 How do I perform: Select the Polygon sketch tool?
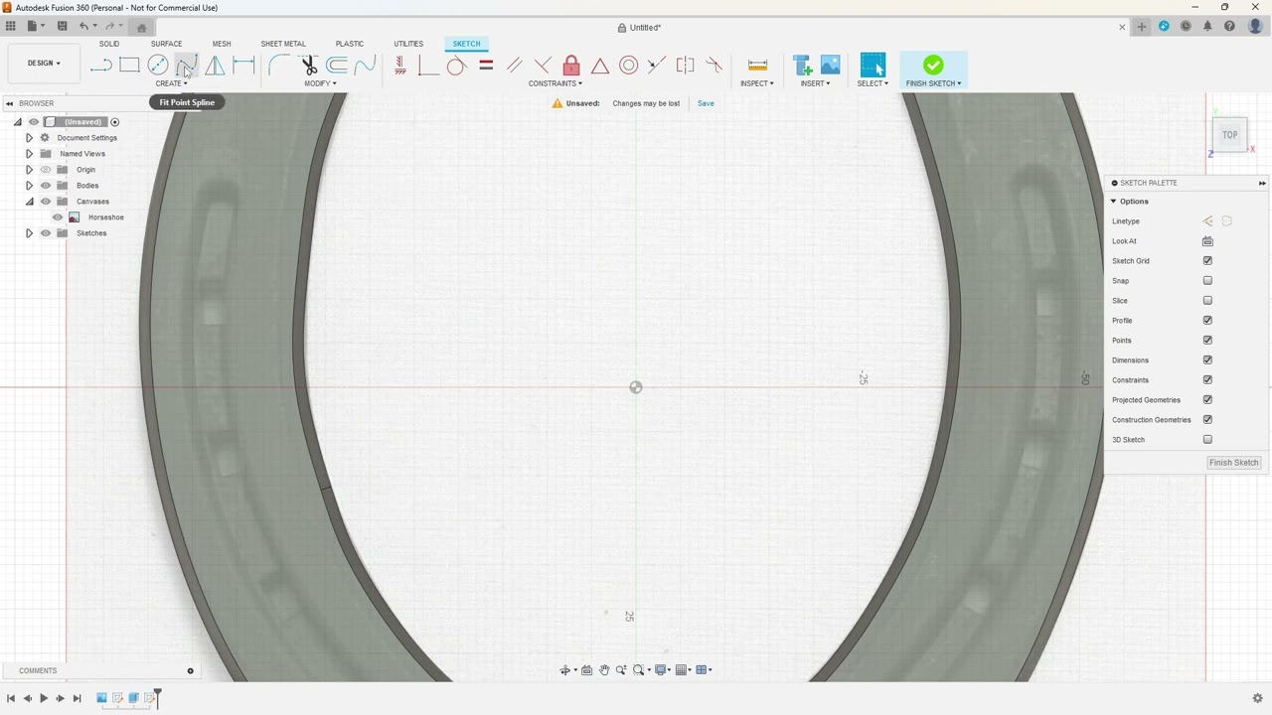215,66
